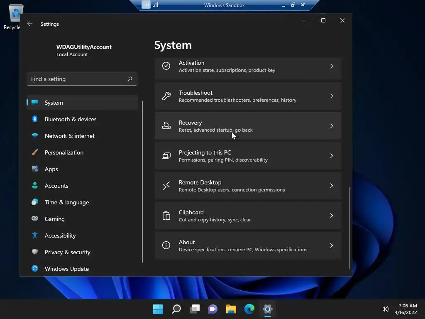Open taskbar Search
Viewport: 425px width, 319px height.
(176, 309)
